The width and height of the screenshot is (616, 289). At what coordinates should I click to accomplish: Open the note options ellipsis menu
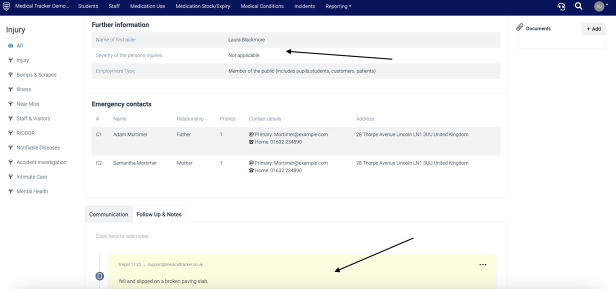click(482, 264)
